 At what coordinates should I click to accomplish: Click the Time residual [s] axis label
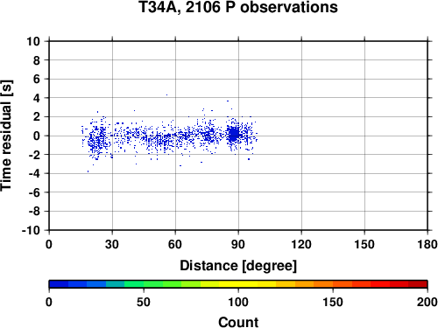click(x=7, y=136)
